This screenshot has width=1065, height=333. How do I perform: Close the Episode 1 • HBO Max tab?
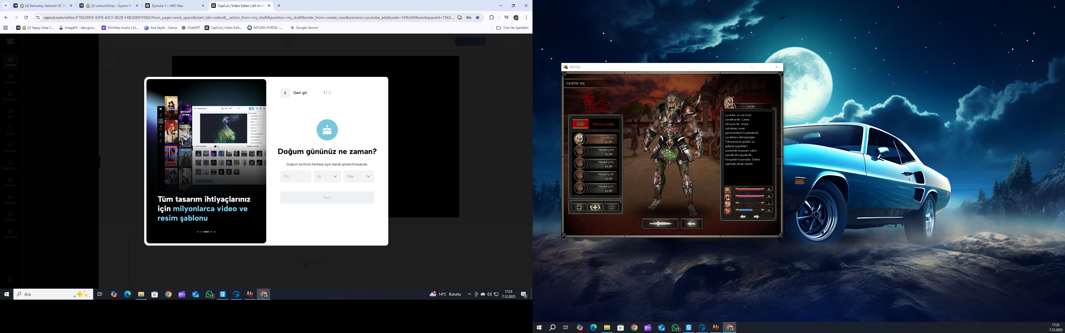tap(203, 6)
